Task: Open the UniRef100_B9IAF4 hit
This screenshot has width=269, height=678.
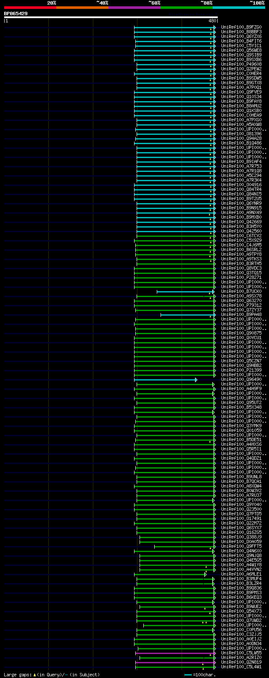Action: click(x=241, y=162)
